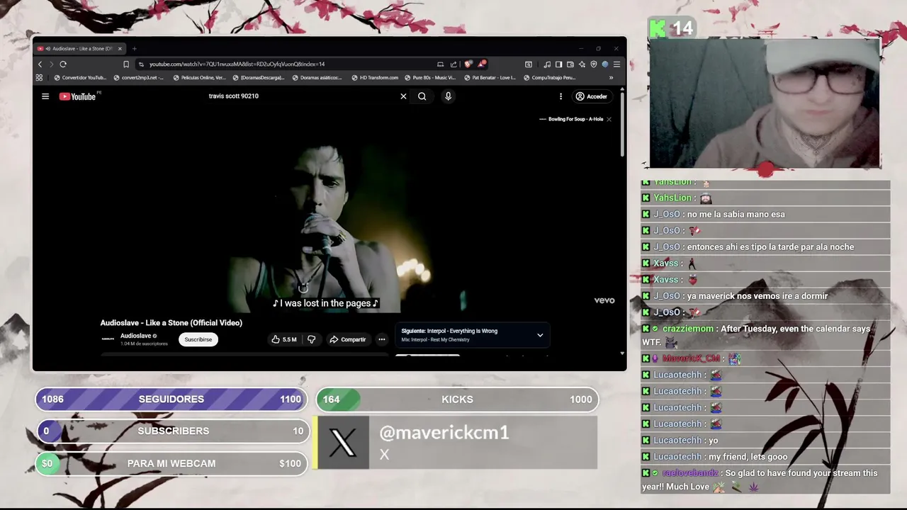Click the Acceder sign-in button
907x510 pixels.
pyautogui.click(x=592, y=96)
